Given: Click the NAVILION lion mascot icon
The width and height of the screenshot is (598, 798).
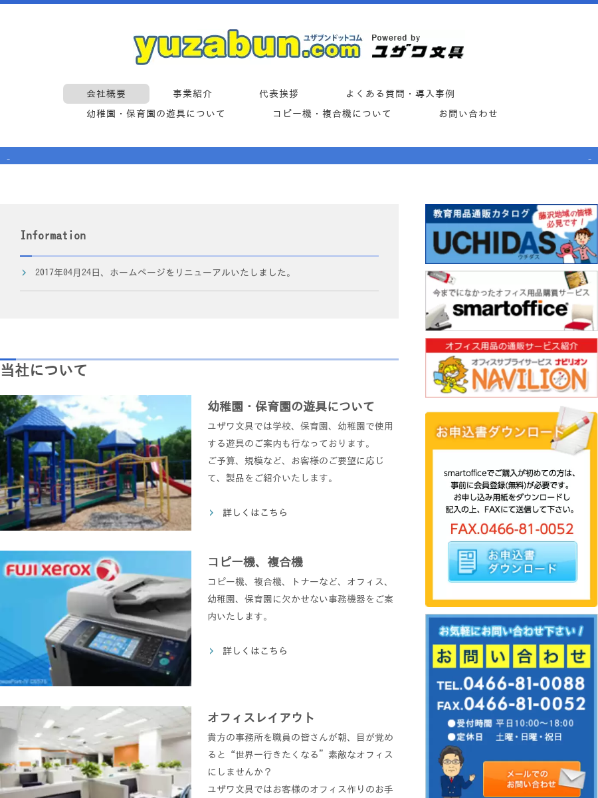Looking at the screenshot, I should point(451,374).
